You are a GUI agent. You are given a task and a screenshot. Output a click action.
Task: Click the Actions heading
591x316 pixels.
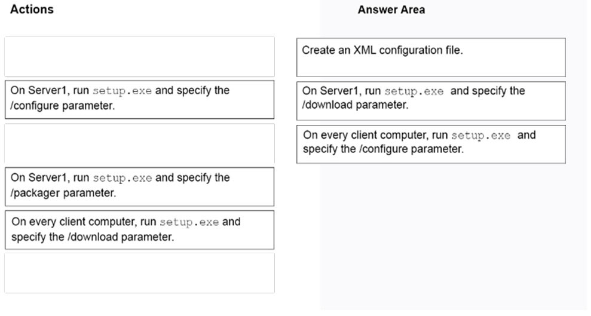tap(32, 10)
